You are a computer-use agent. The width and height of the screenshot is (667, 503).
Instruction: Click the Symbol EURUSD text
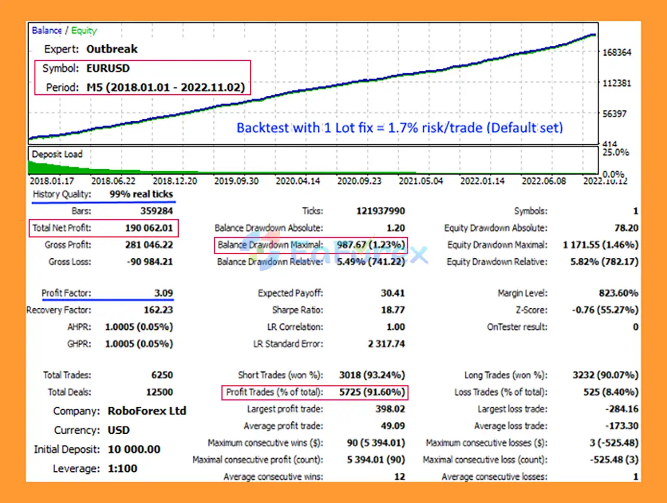pos(108,68)
